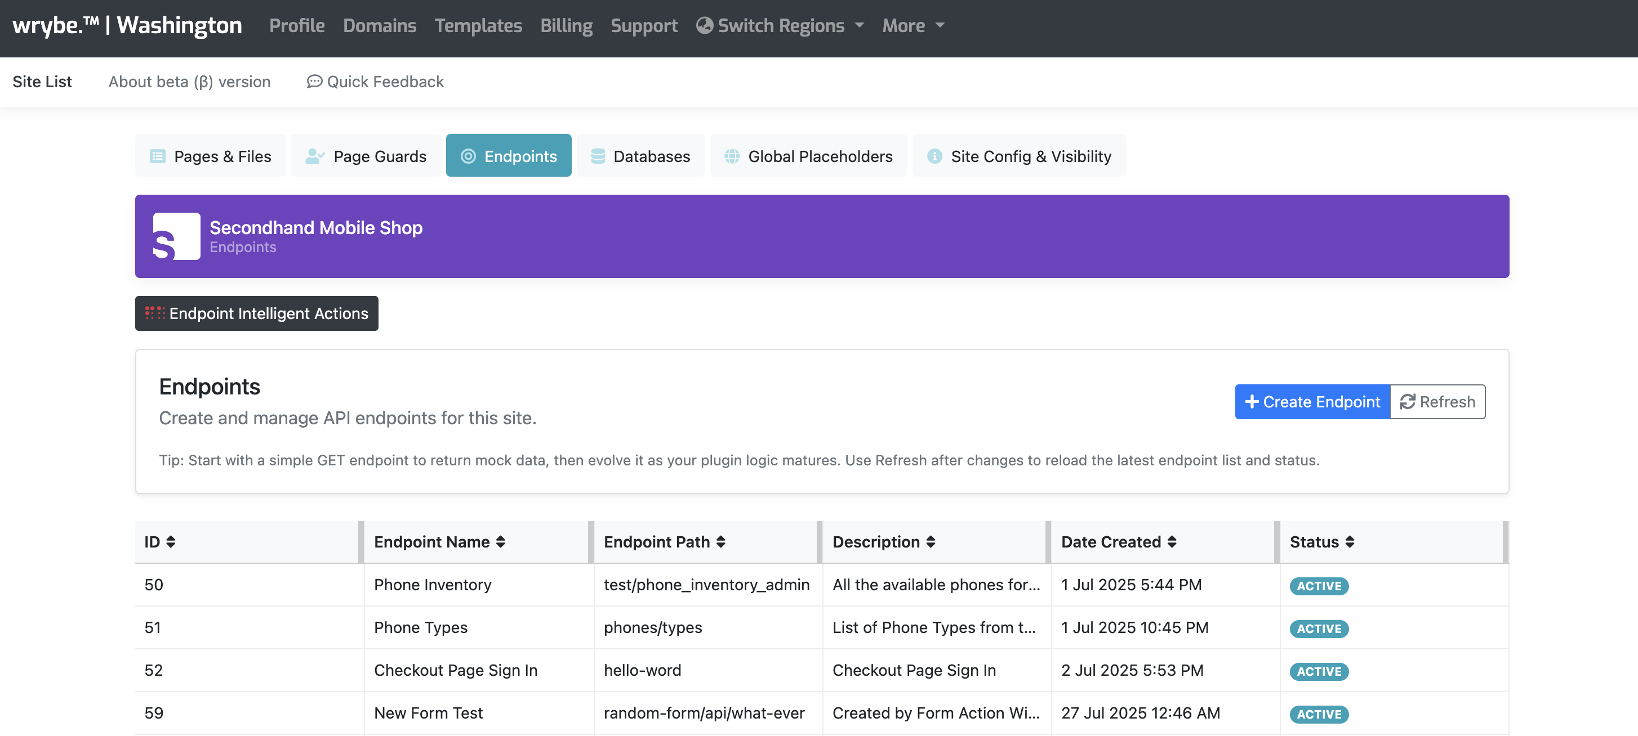Switch to the Site List tab

[42, 81]
